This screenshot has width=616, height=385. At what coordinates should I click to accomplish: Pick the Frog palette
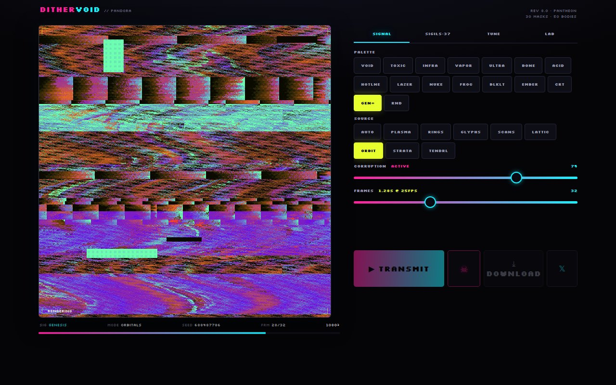pos(466,84)
